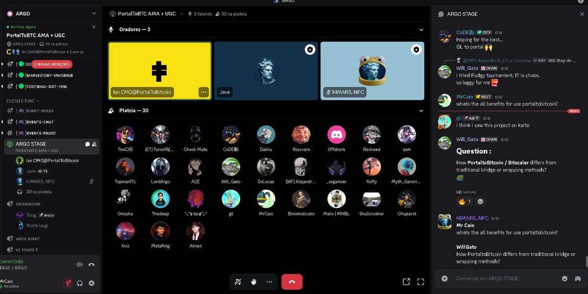
Task: Dismiss the Ao Vivo Agora stage banner
Action: point(94,27)
